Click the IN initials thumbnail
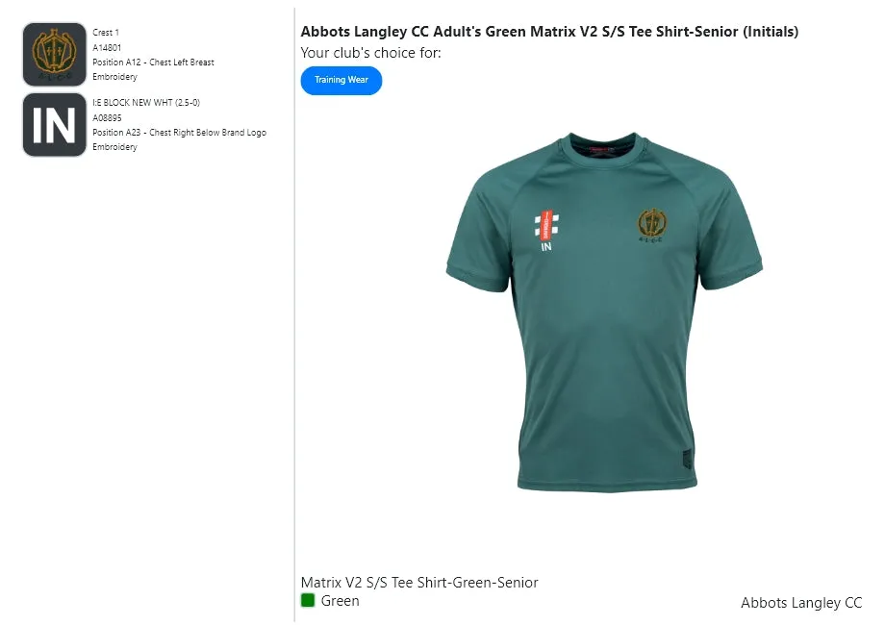The height and width of the screenshot is (625, 885). coord(55,125)
